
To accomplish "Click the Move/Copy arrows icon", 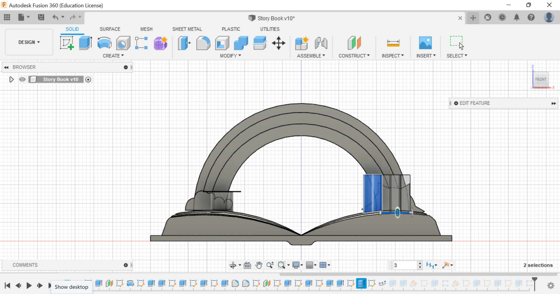I will (x=279, y=43).
